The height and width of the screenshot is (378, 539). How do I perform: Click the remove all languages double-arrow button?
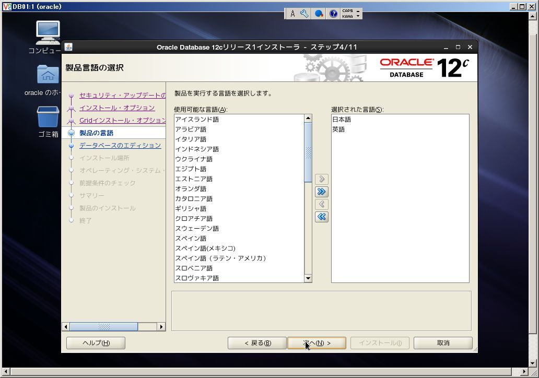click(x=321, y=217)
